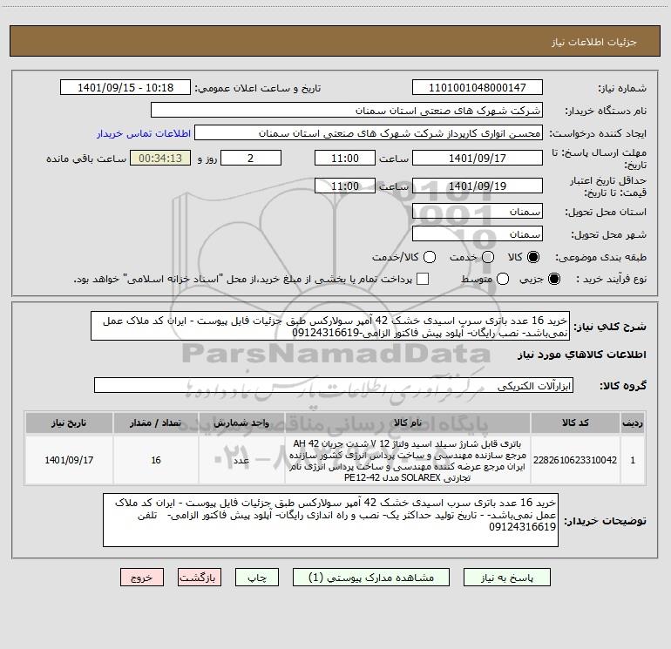Click the تاریخ نیاز column header
Image resolution: width=671 pixels, height=649 pixels.
point(69,423)
